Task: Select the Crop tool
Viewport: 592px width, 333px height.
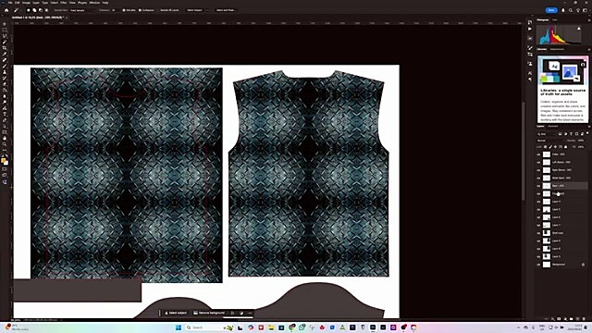Action: coord(5,48)
